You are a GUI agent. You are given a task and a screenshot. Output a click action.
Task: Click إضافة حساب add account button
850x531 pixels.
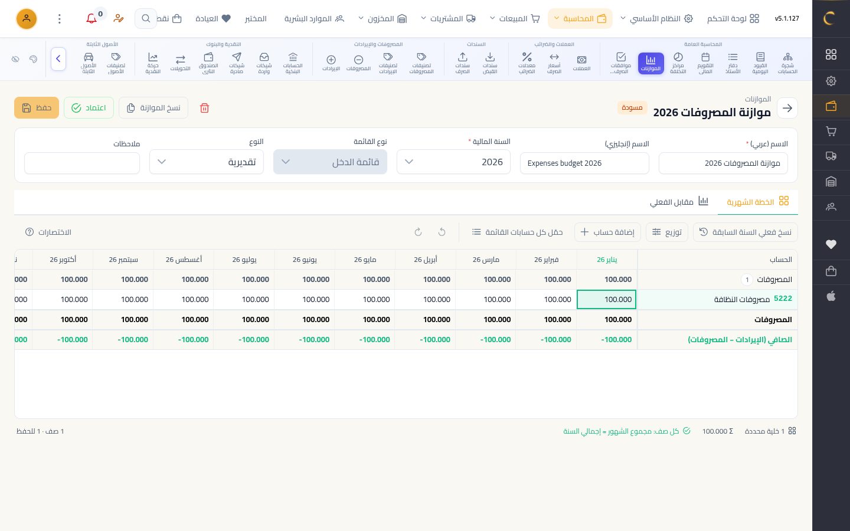607,232
